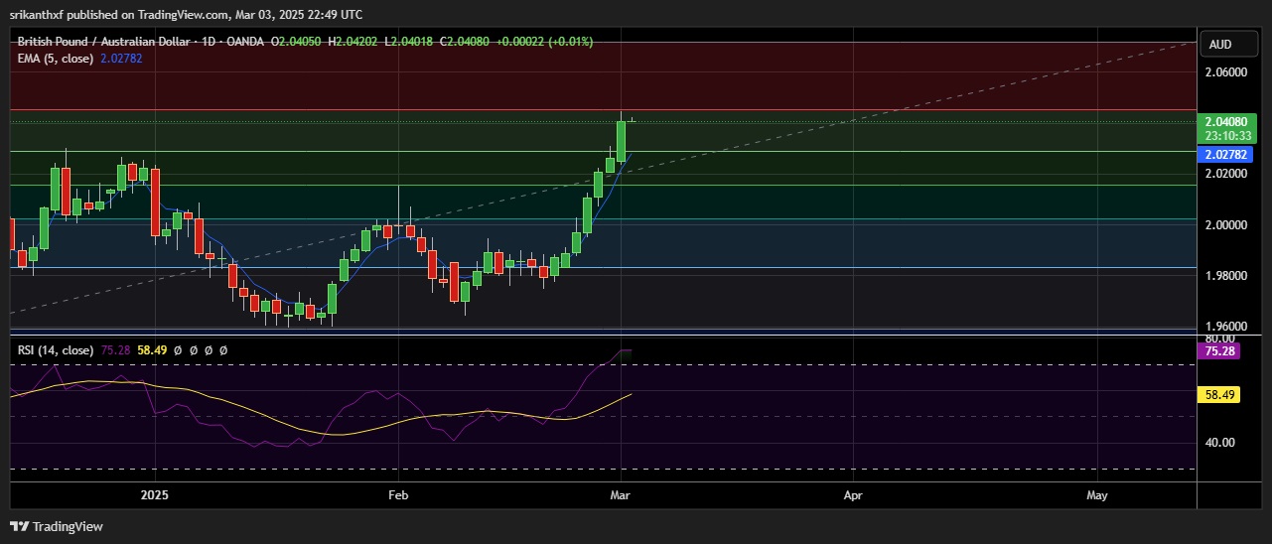
Task: Click the close price C2.04080 value
Action: (464, 43)
